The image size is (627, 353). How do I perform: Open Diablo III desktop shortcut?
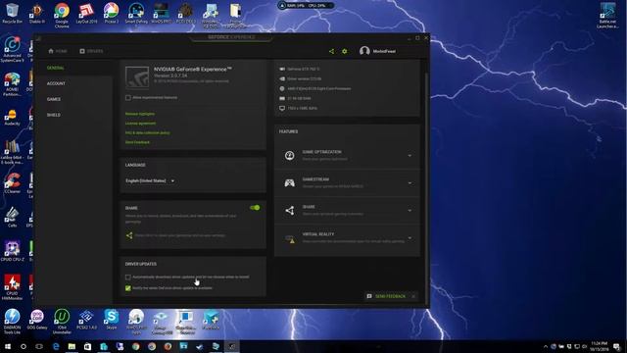37,14
